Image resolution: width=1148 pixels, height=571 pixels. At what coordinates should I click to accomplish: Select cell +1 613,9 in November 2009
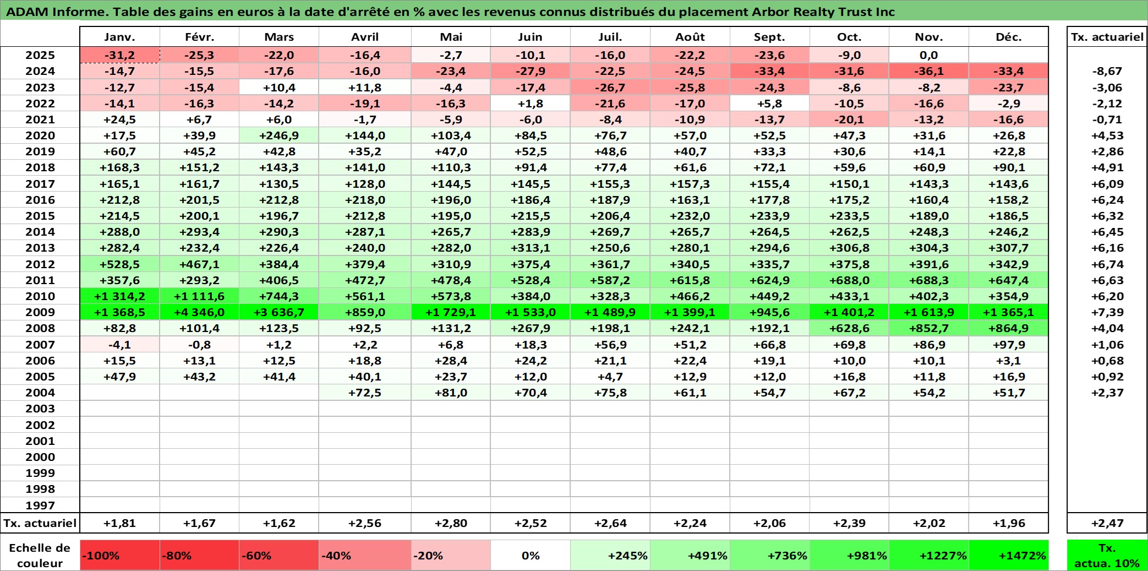pos(929,312)
